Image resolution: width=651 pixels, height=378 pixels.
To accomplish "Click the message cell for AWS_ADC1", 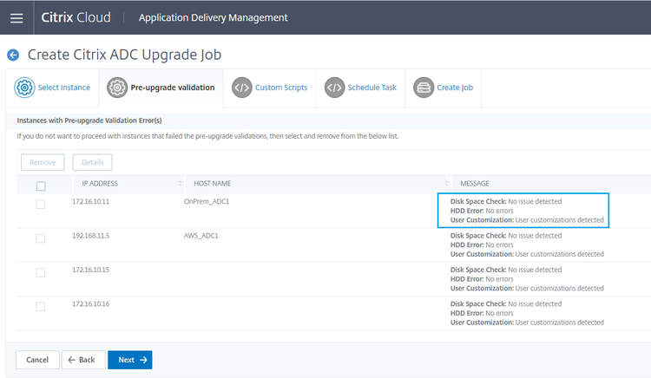I will pos(527,244).
